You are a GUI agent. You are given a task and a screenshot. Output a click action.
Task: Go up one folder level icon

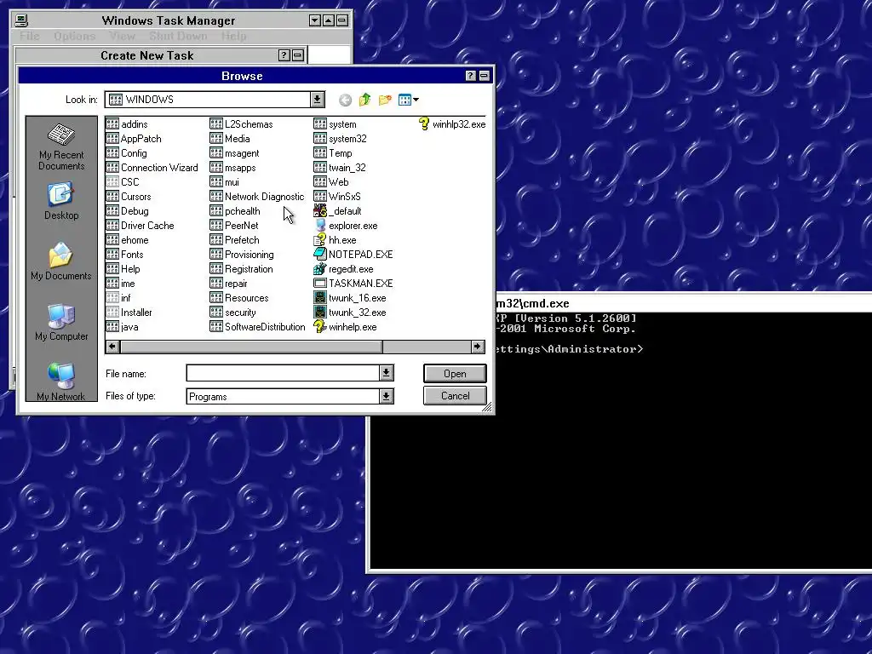(364, 100)
